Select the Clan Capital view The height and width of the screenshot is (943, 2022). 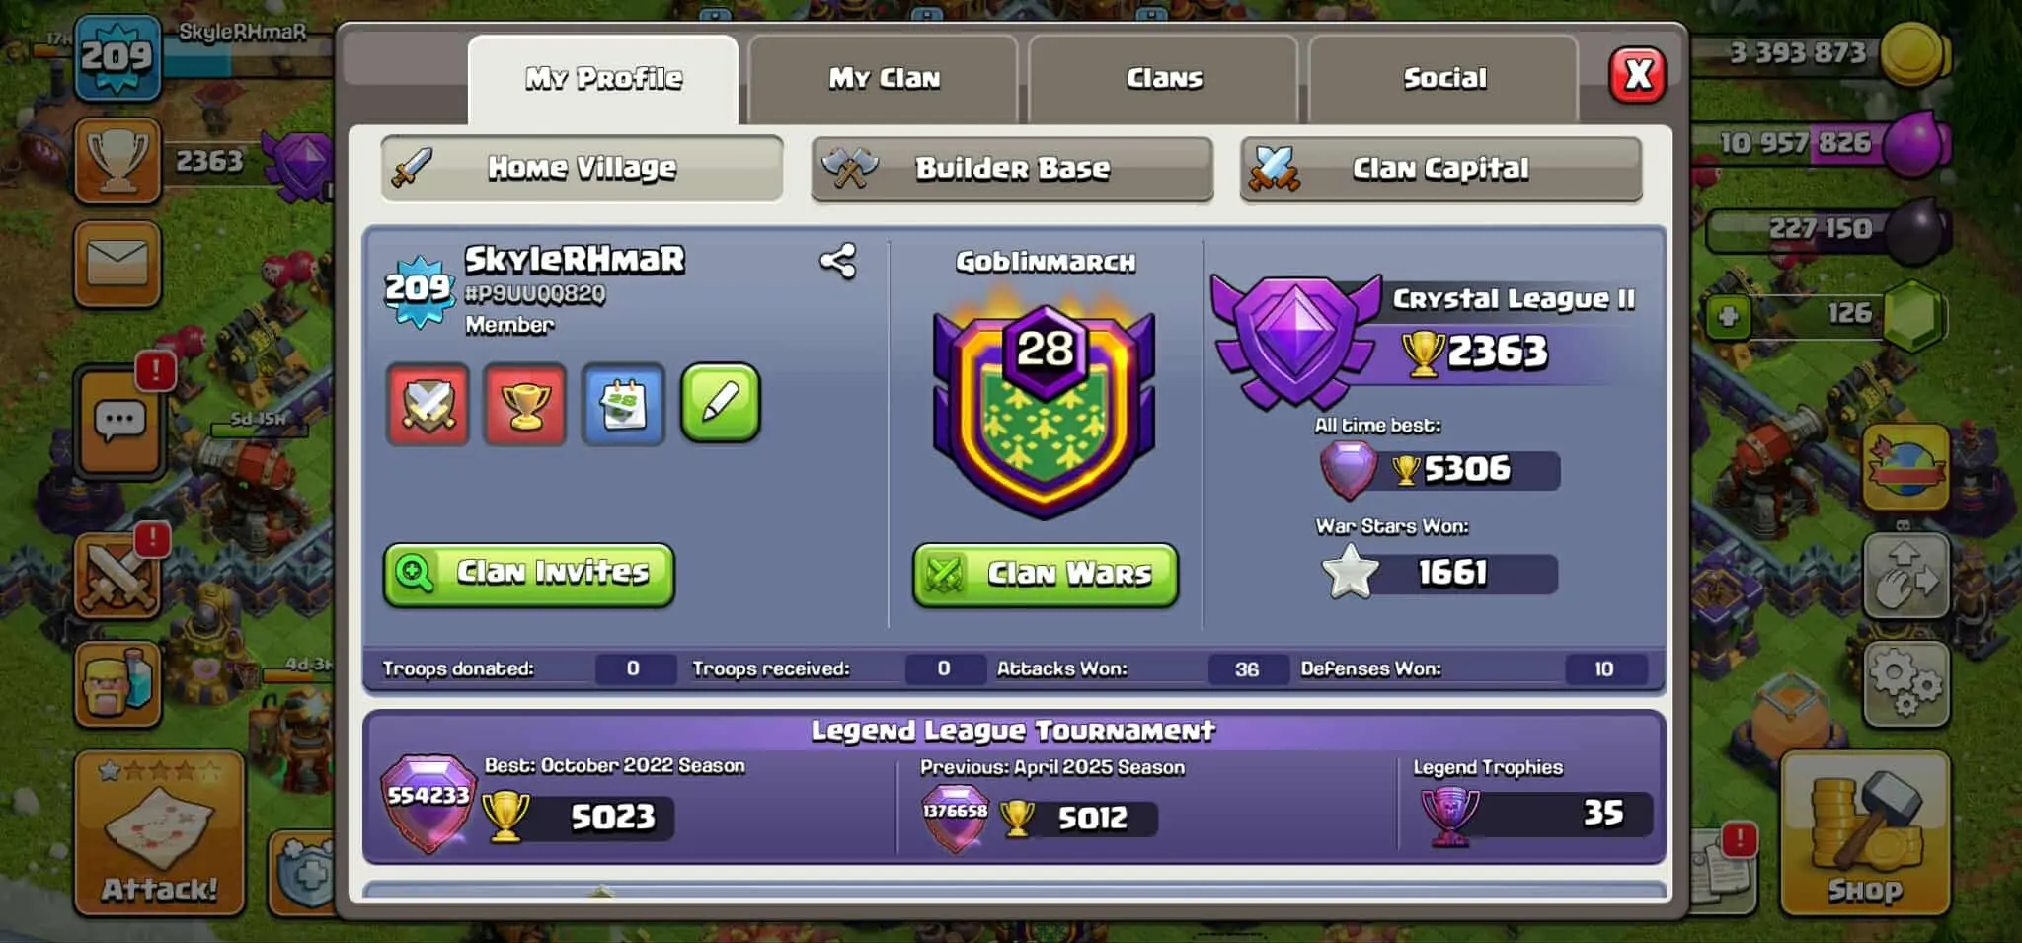point(1440,169)
